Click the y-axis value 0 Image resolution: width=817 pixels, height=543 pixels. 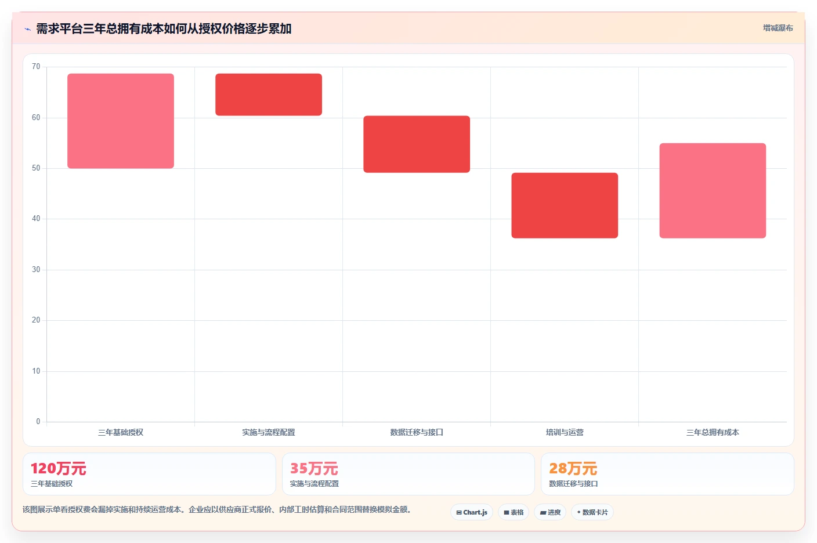(x=38, y=422)
